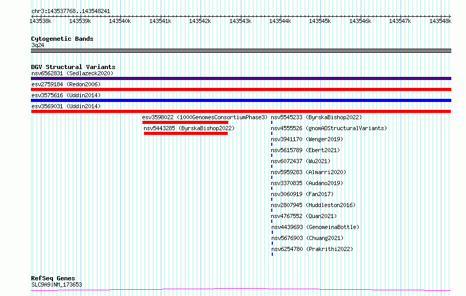Open nsv6072437 (Wu2021) variant label
The image size is (466, 296).
[301, 161]
